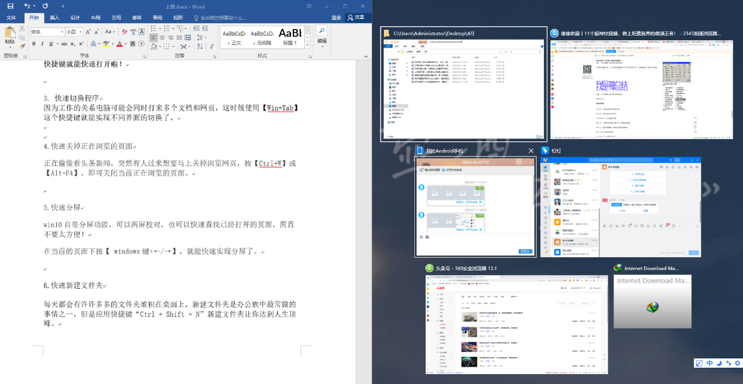Insert an enclosed character
Screen dimensions: 743x384
(141, 44)
